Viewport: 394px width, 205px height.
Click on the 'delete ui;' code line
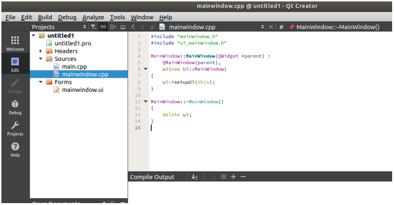[177, 115]
